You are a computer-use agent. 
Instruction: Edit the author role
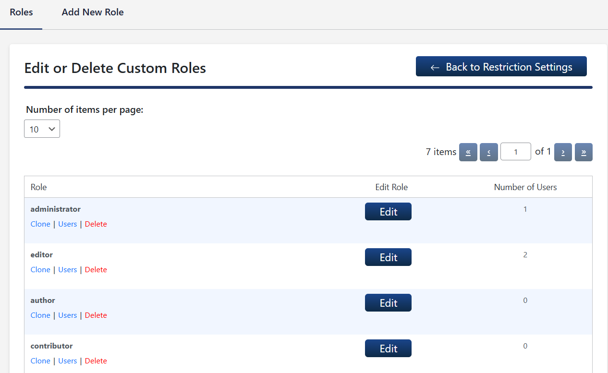(388, 303)
